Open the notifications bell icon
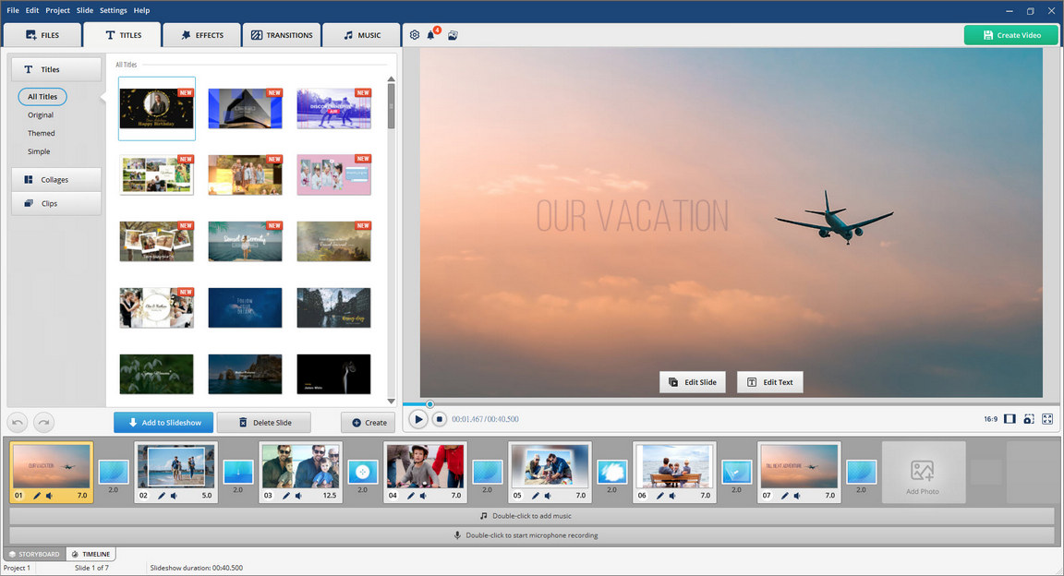 [x=431, y=35]
